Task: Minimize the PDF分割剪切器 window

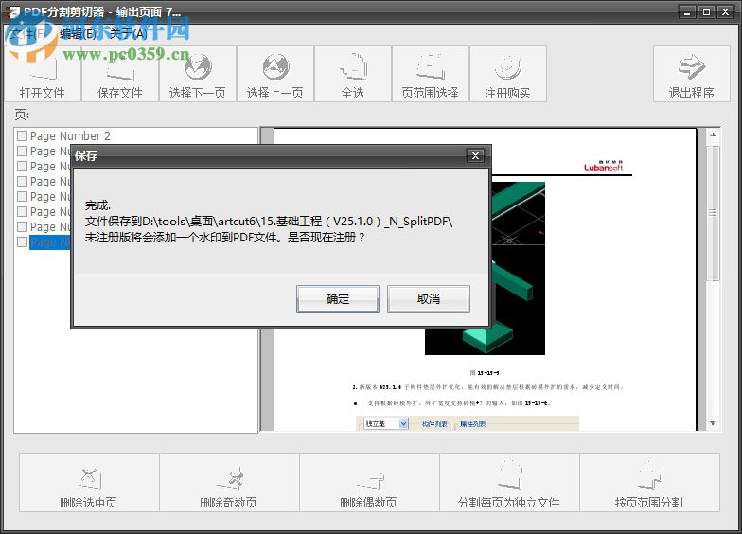Action: click(687, 11)
